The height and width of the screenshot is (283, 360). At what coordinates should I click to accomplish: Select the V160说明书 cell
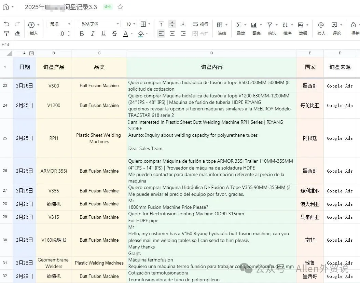[54, 240]
